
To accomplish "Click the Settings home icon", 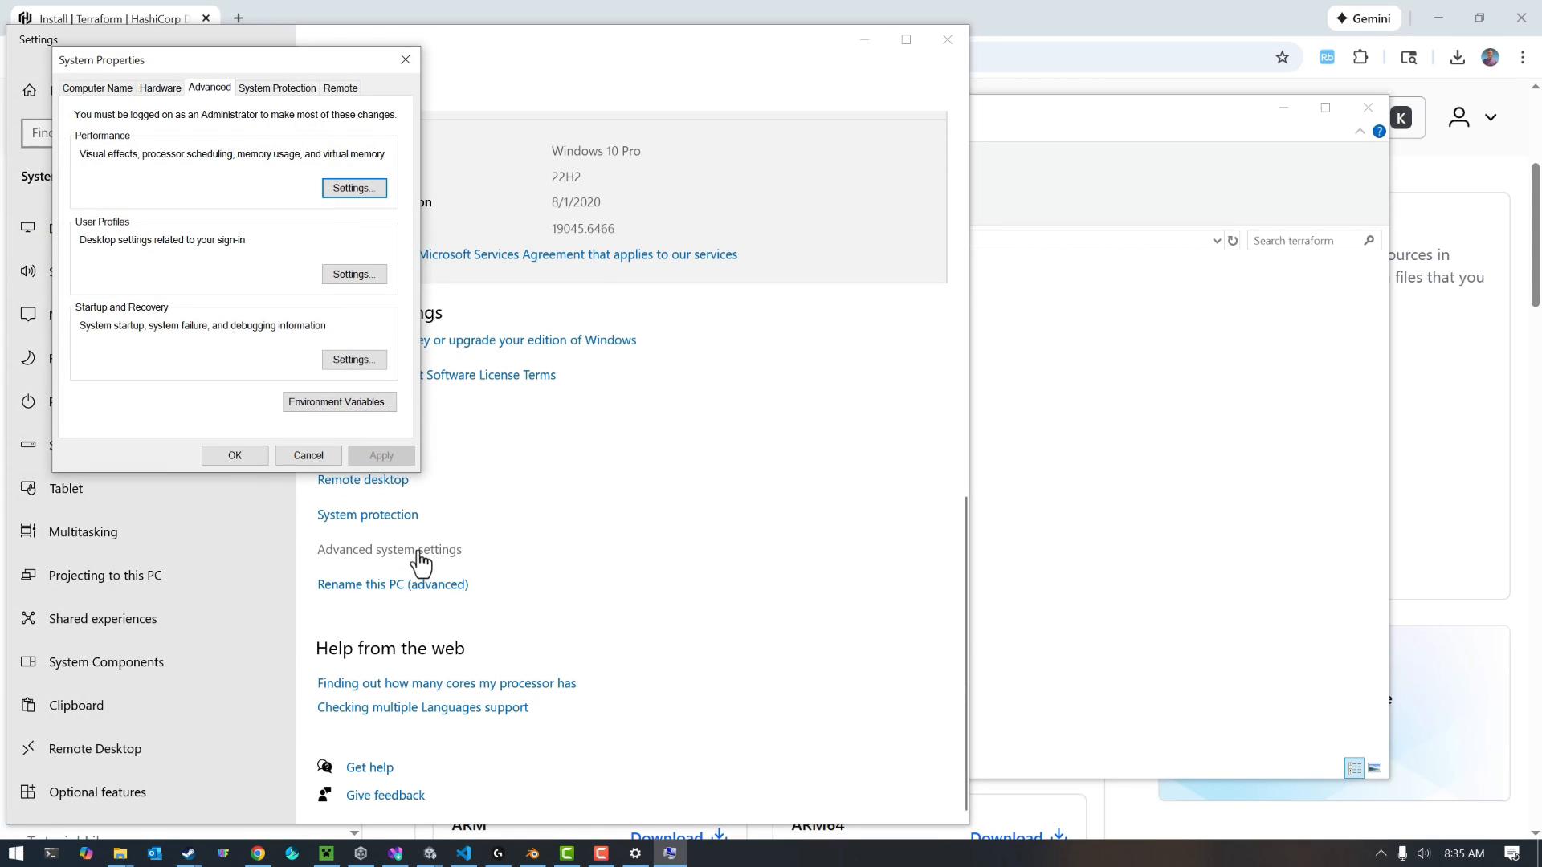I will pyautogui.click(x=30, y=90).
